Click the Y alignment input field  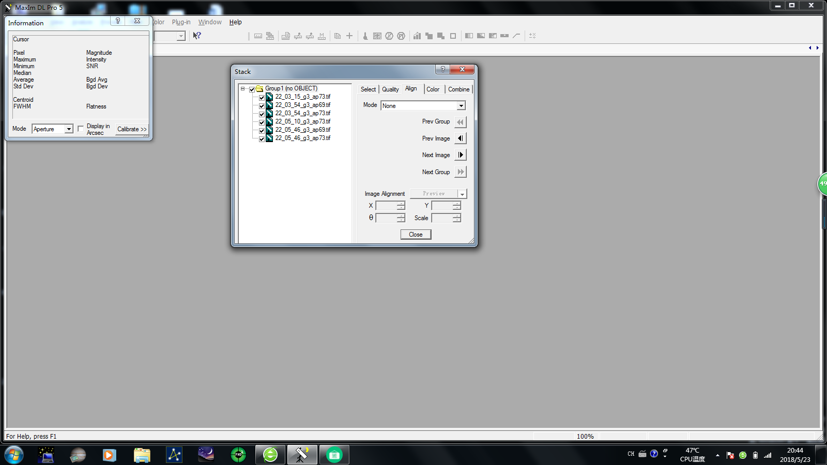click(442, 206)
